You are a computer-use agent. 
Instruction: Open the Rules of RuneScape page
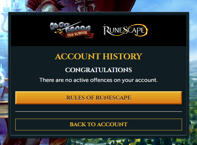[x=99, y=98]
